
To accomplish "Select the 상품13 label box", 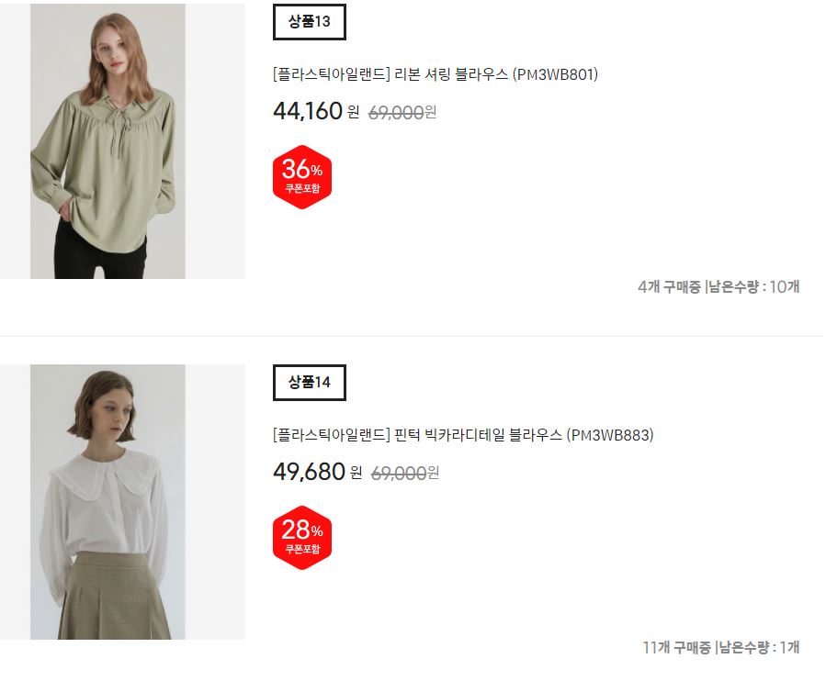I will tap(310, 22).
